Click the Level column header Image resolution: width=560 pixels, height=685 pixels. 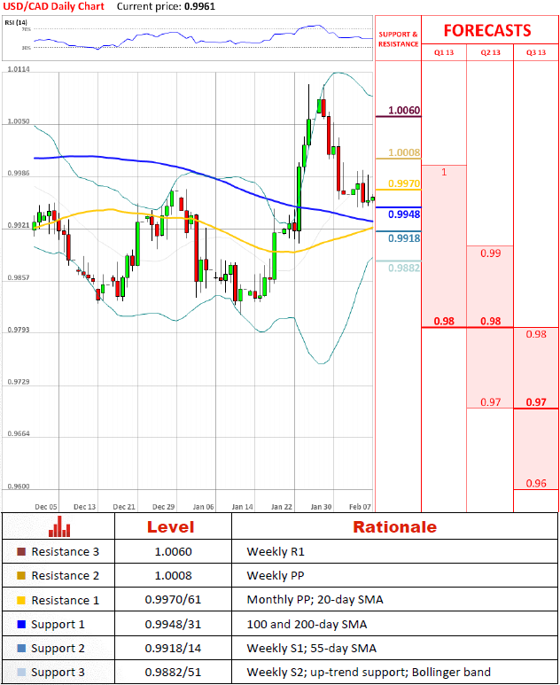pyautogui.click(x=170, y=527)
